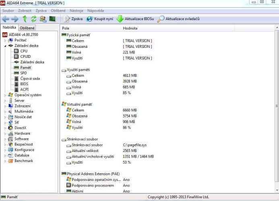Click Koupit nyní in the toolbar
279x201 pixels.
coord(100,19)
